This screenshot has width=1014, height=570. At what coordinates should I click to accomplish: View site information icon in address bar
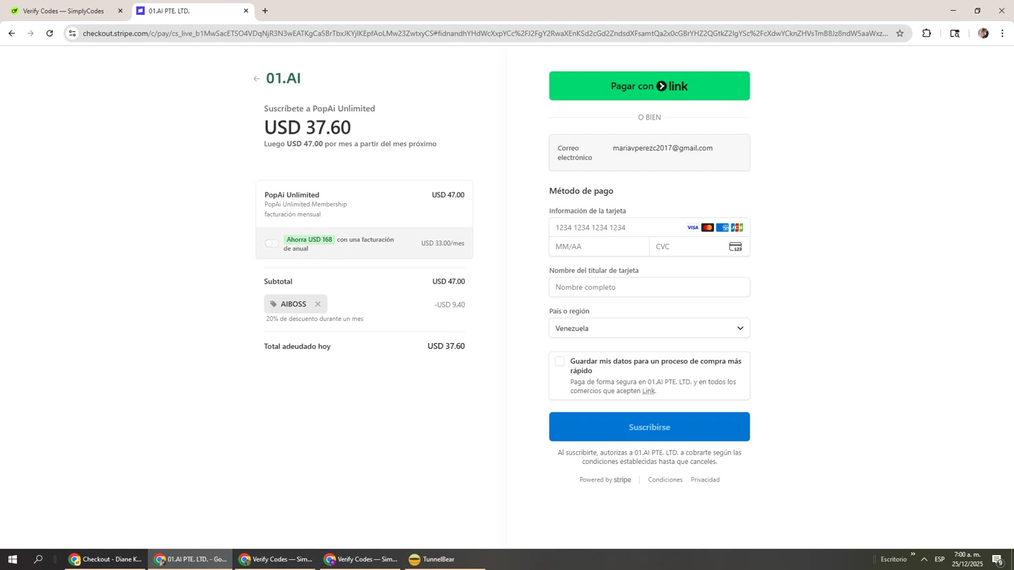(72, 33)
